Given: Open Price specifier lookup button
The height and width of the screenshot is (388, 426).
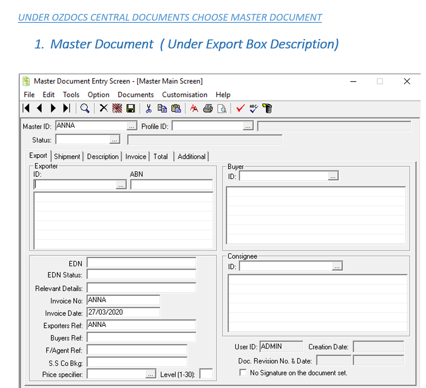Looking at the screenshot, I should [150, 374].
